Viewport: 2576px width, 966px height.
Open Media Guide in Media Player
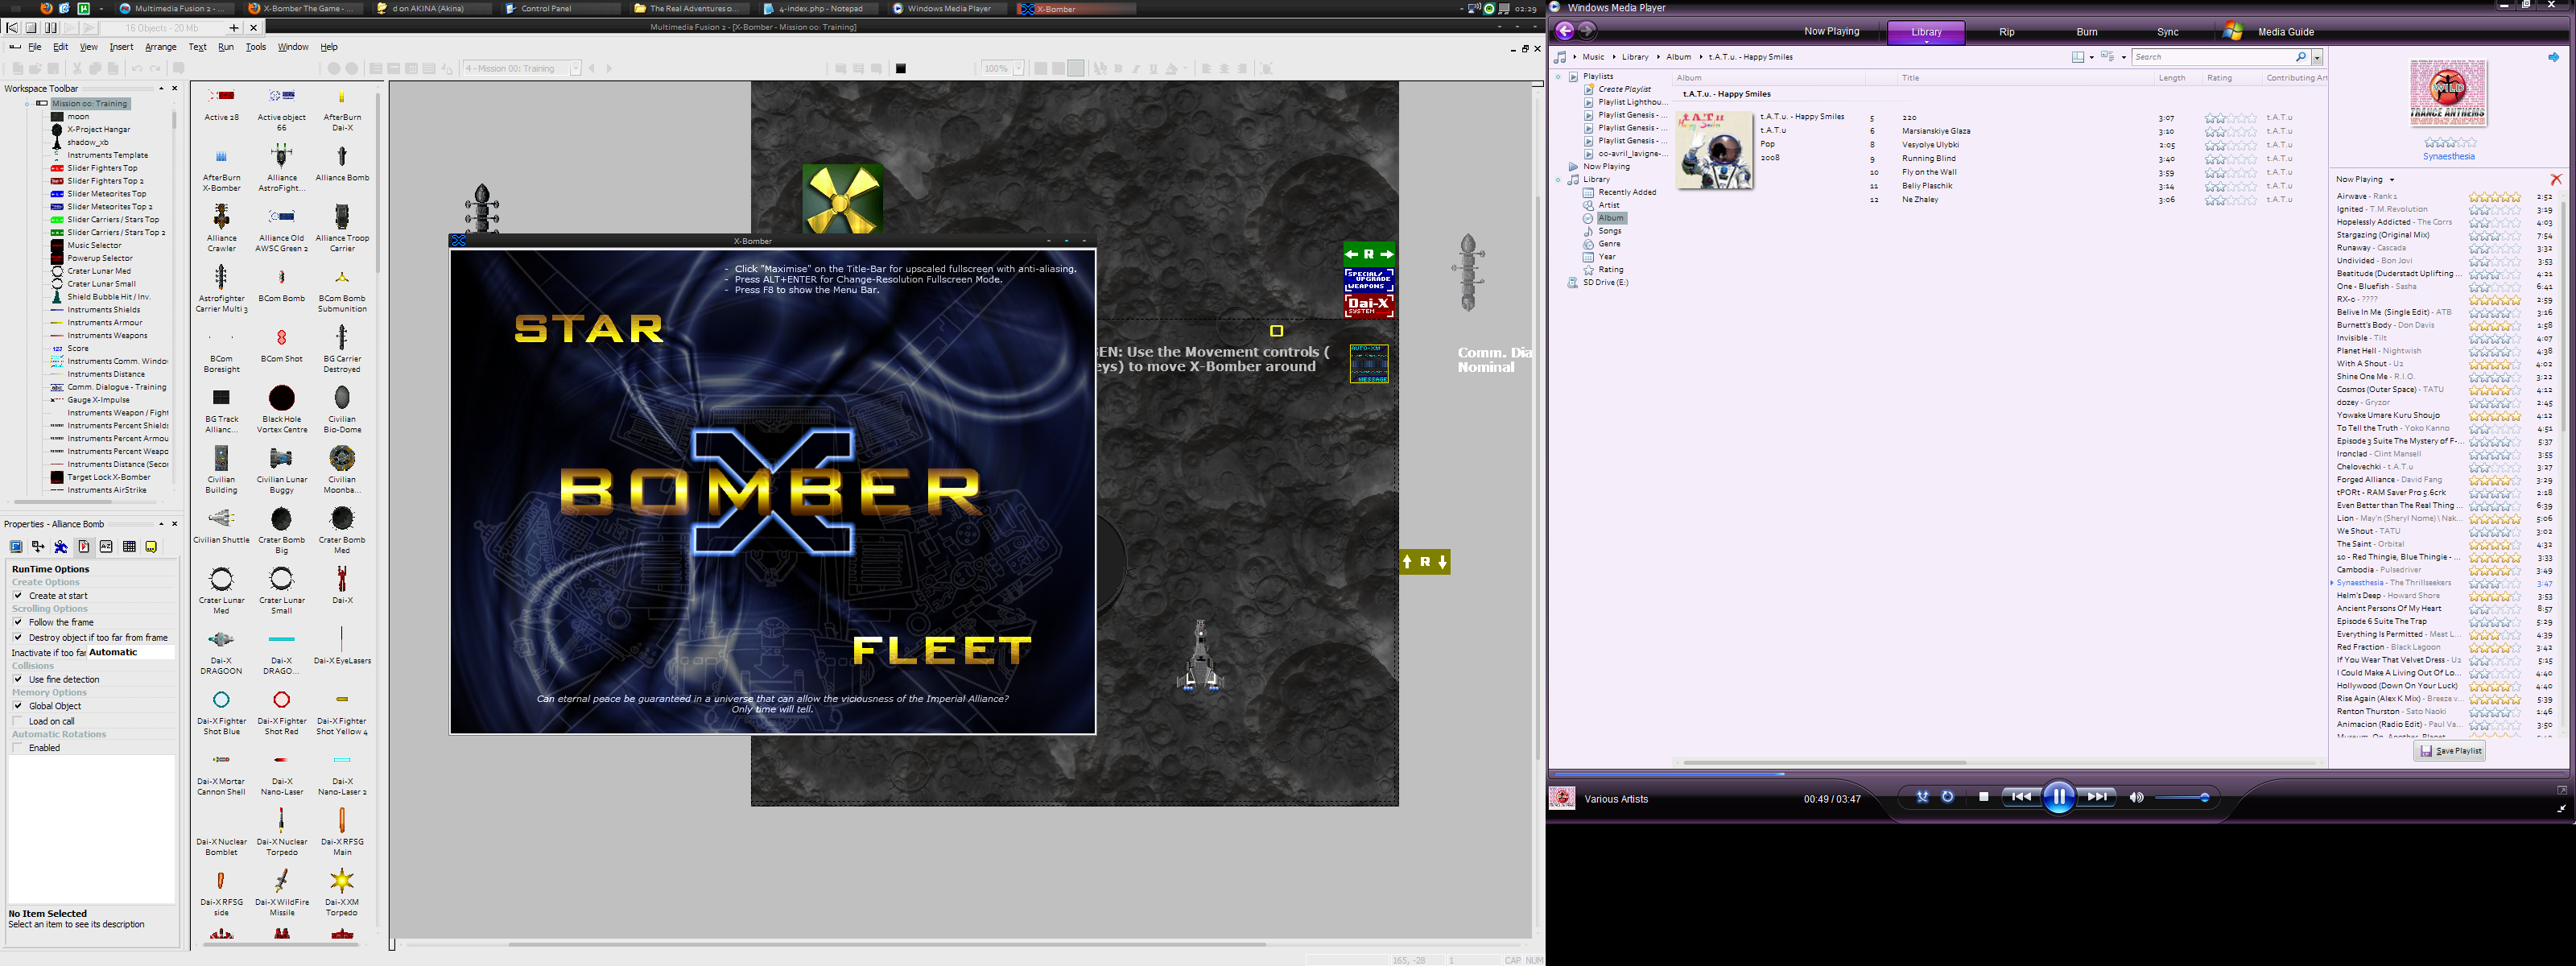(x=2285, y=32)
